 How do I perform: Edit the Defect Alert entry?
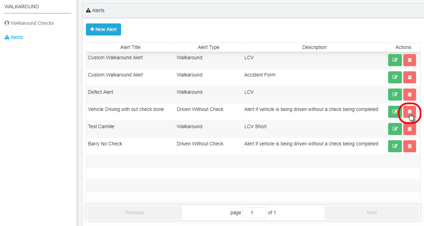395,94
